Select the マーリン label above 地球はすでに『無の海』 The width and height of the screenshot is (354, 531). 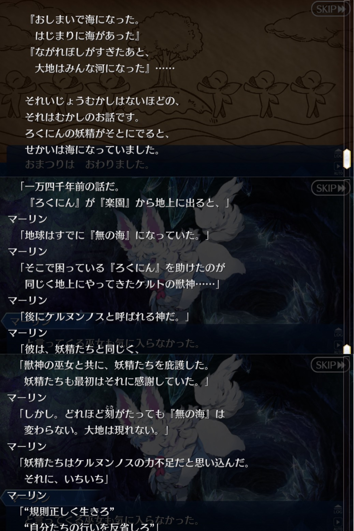tap(28, 219)
